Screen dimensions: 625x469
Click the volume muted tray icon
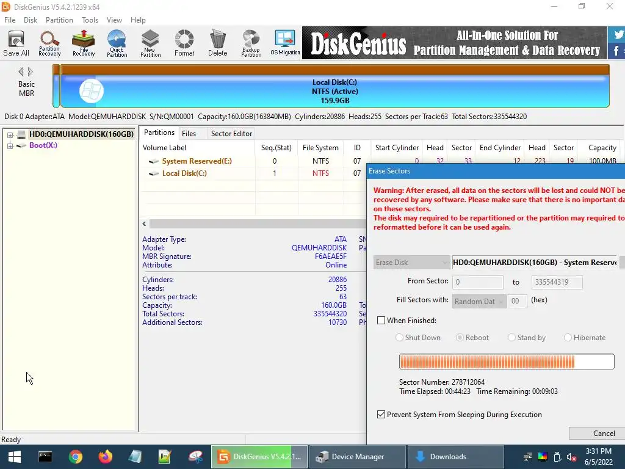click(571, 457)
